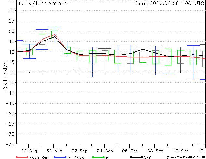
Task: Click the black GFS legend line
Action: point(136,157)
